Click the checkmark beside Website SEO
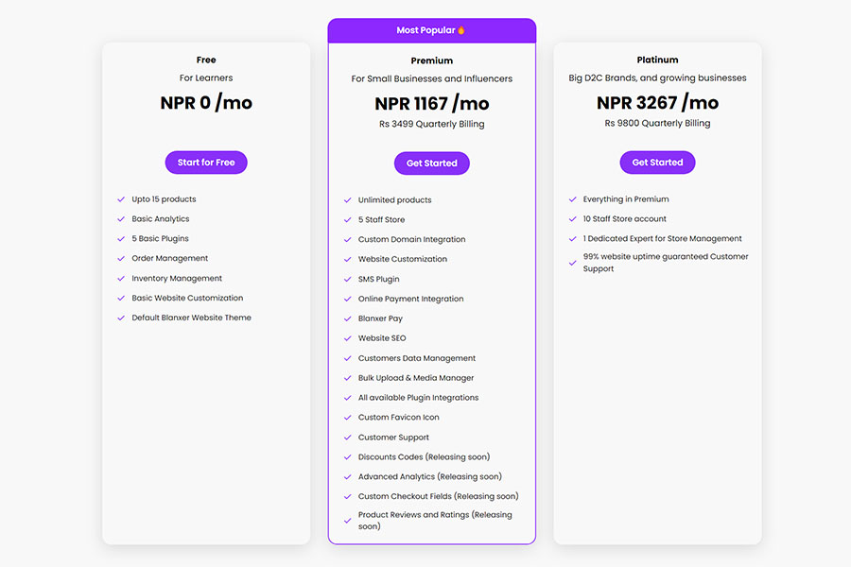The height and width of the screenshot is (567, 851). click(x=347, y=338)
